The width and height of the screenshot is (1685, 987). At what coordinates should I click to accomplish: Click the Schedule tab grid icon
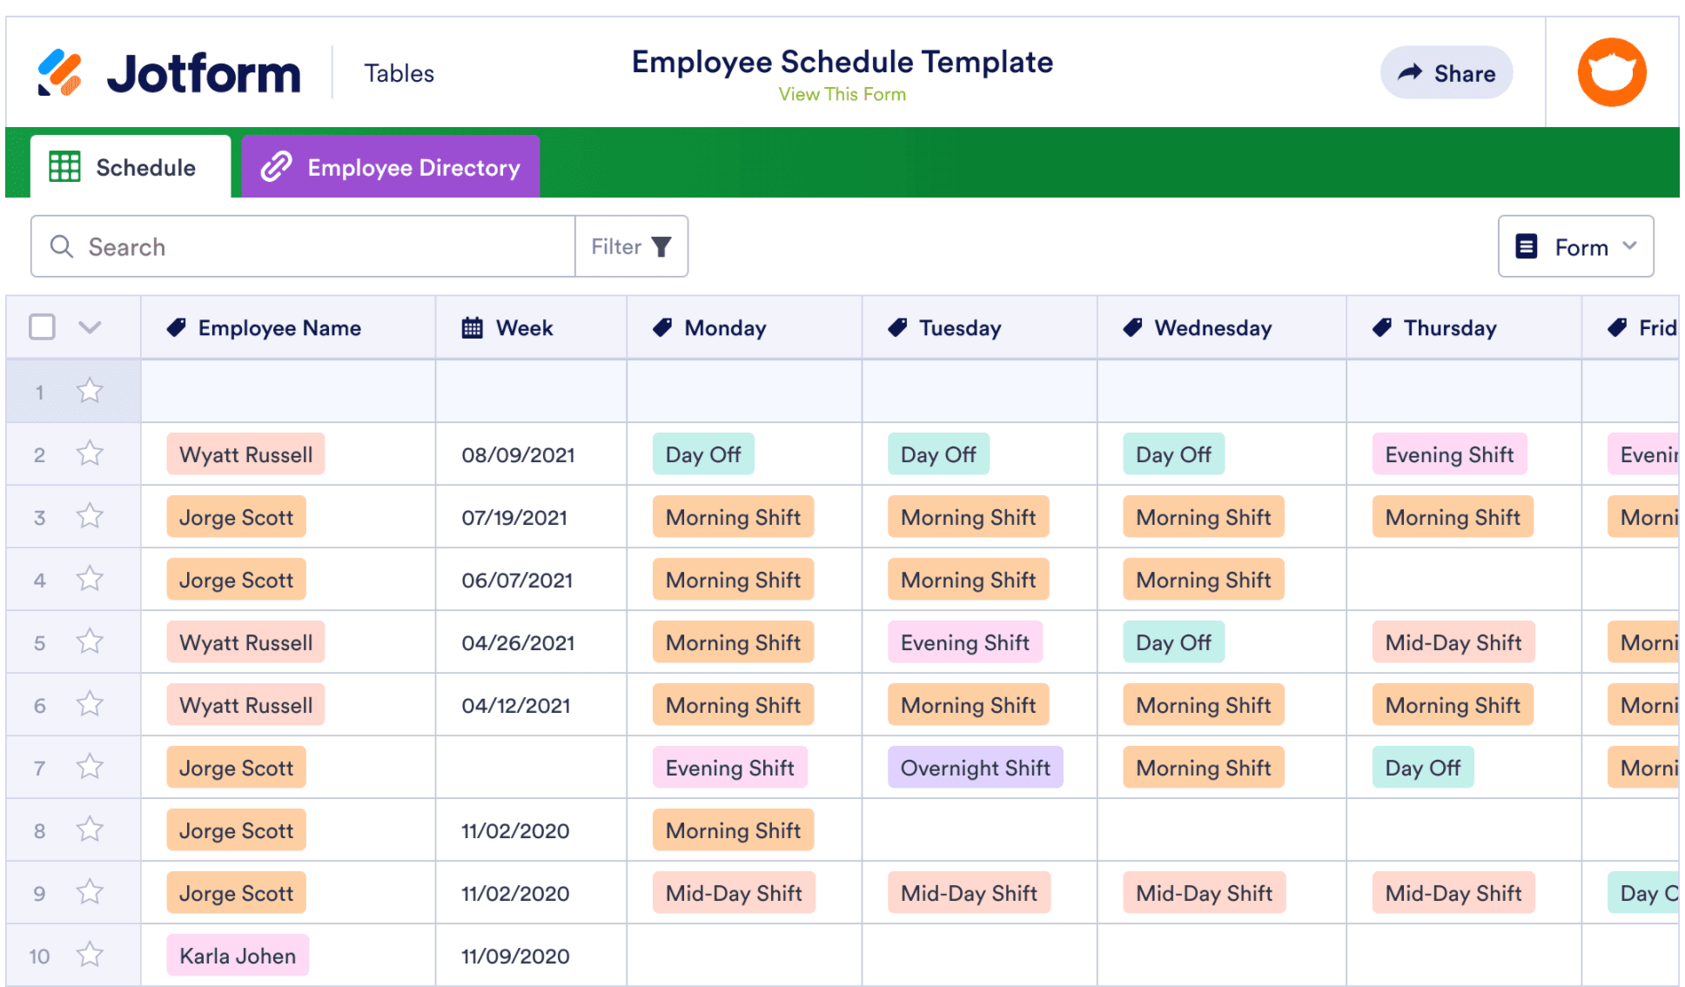tap(64, 167)
